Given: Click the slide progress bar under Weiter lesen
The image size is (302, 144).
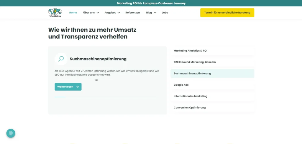Looking at the screenshot, I should (x=107, y=97).
